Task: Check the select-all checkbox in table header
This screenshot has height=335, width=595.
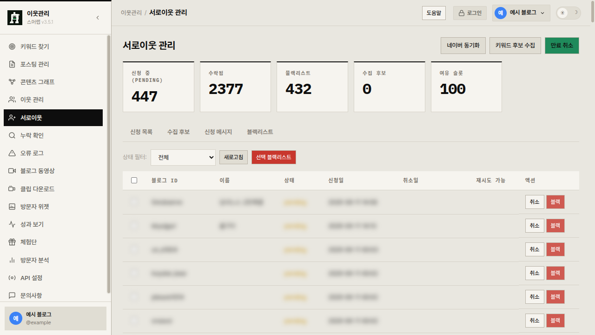Action: [x=134, y=181]
